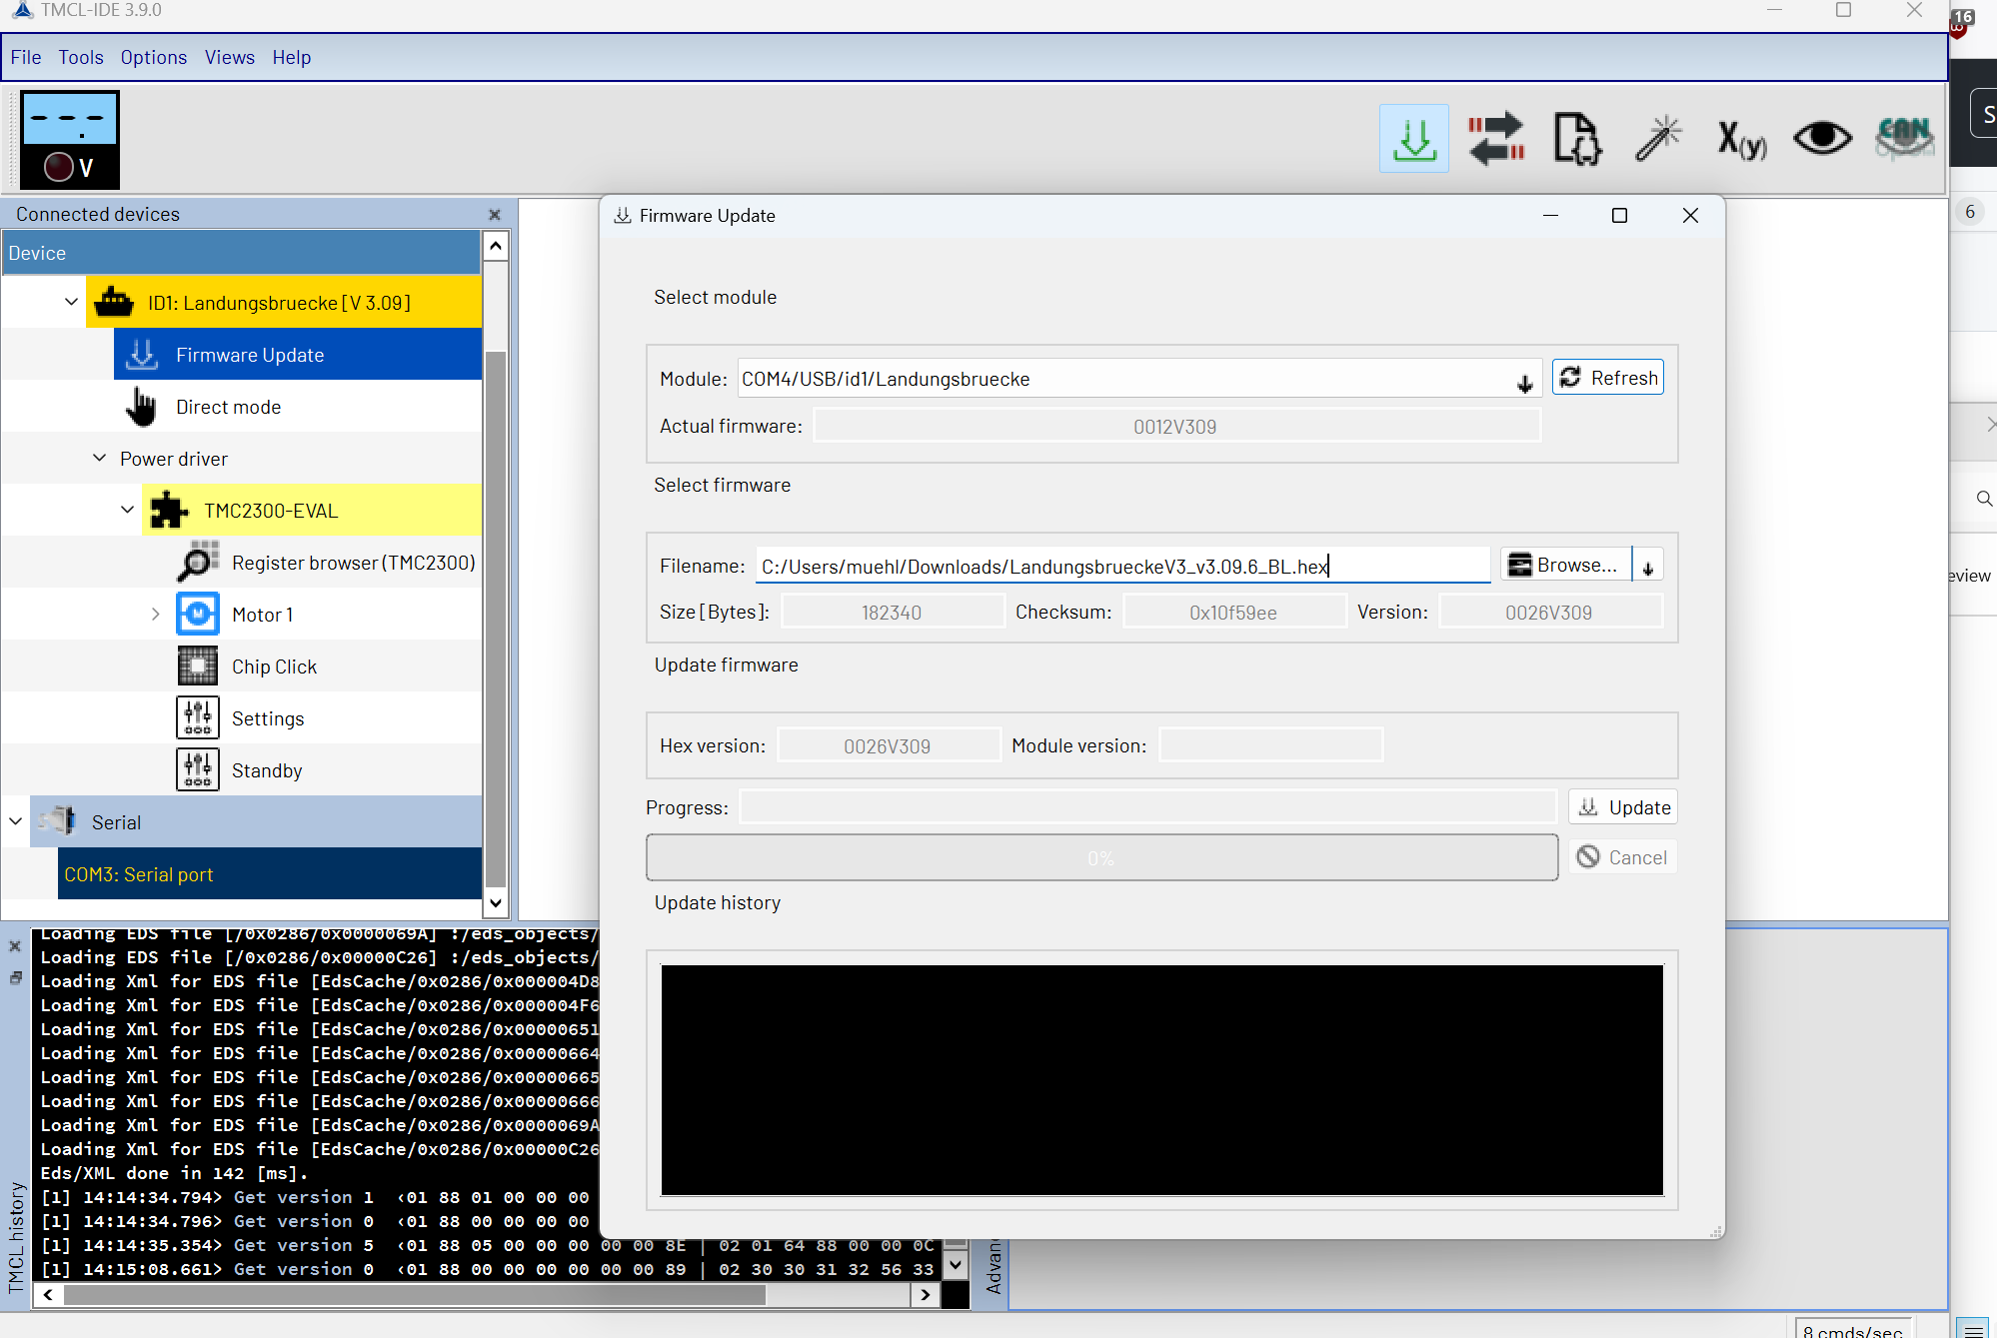This screenshot has width=1997, height=1338.
Task: Collapse the Power driver node
Action: click(x=99, y=458)
